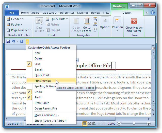The image size is (162, 133).
Task: Switch to the Review tab
Action: click(95, 13)
